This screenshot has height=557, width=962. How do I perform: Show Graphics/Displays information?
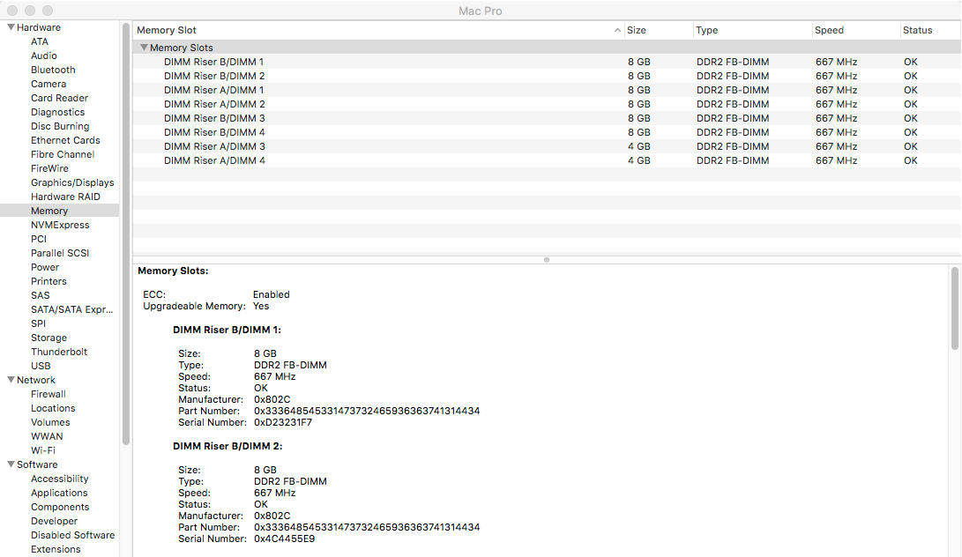pos(72,182)
